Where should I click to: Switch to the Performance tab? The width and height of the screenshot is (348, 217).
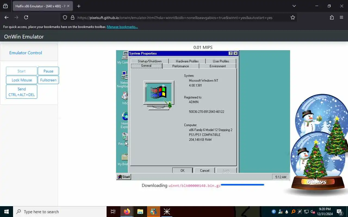tap(181, 66)
